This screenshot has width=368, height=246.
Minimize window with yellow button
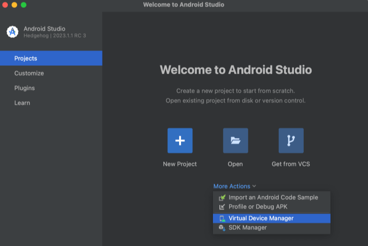tap(14, 5)
